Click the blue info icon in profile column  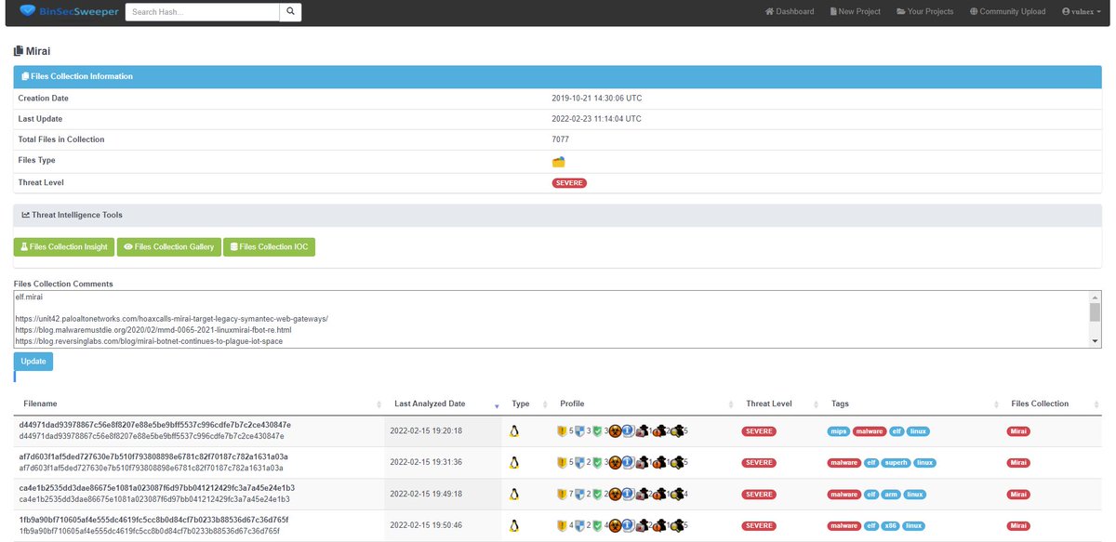coord(627,430)
